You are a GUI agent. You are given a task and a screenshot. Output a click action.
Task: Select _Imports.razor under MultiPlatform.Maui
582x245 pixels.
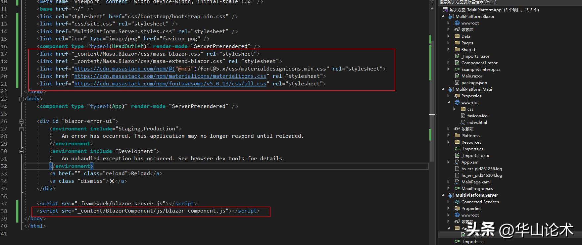(x=475, y=155)
